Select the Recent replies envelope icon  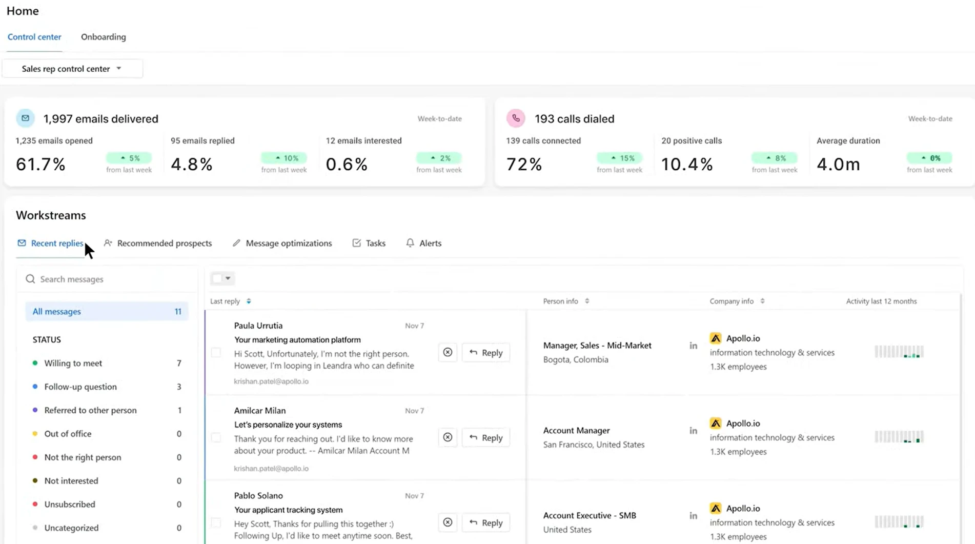(21, 243)
